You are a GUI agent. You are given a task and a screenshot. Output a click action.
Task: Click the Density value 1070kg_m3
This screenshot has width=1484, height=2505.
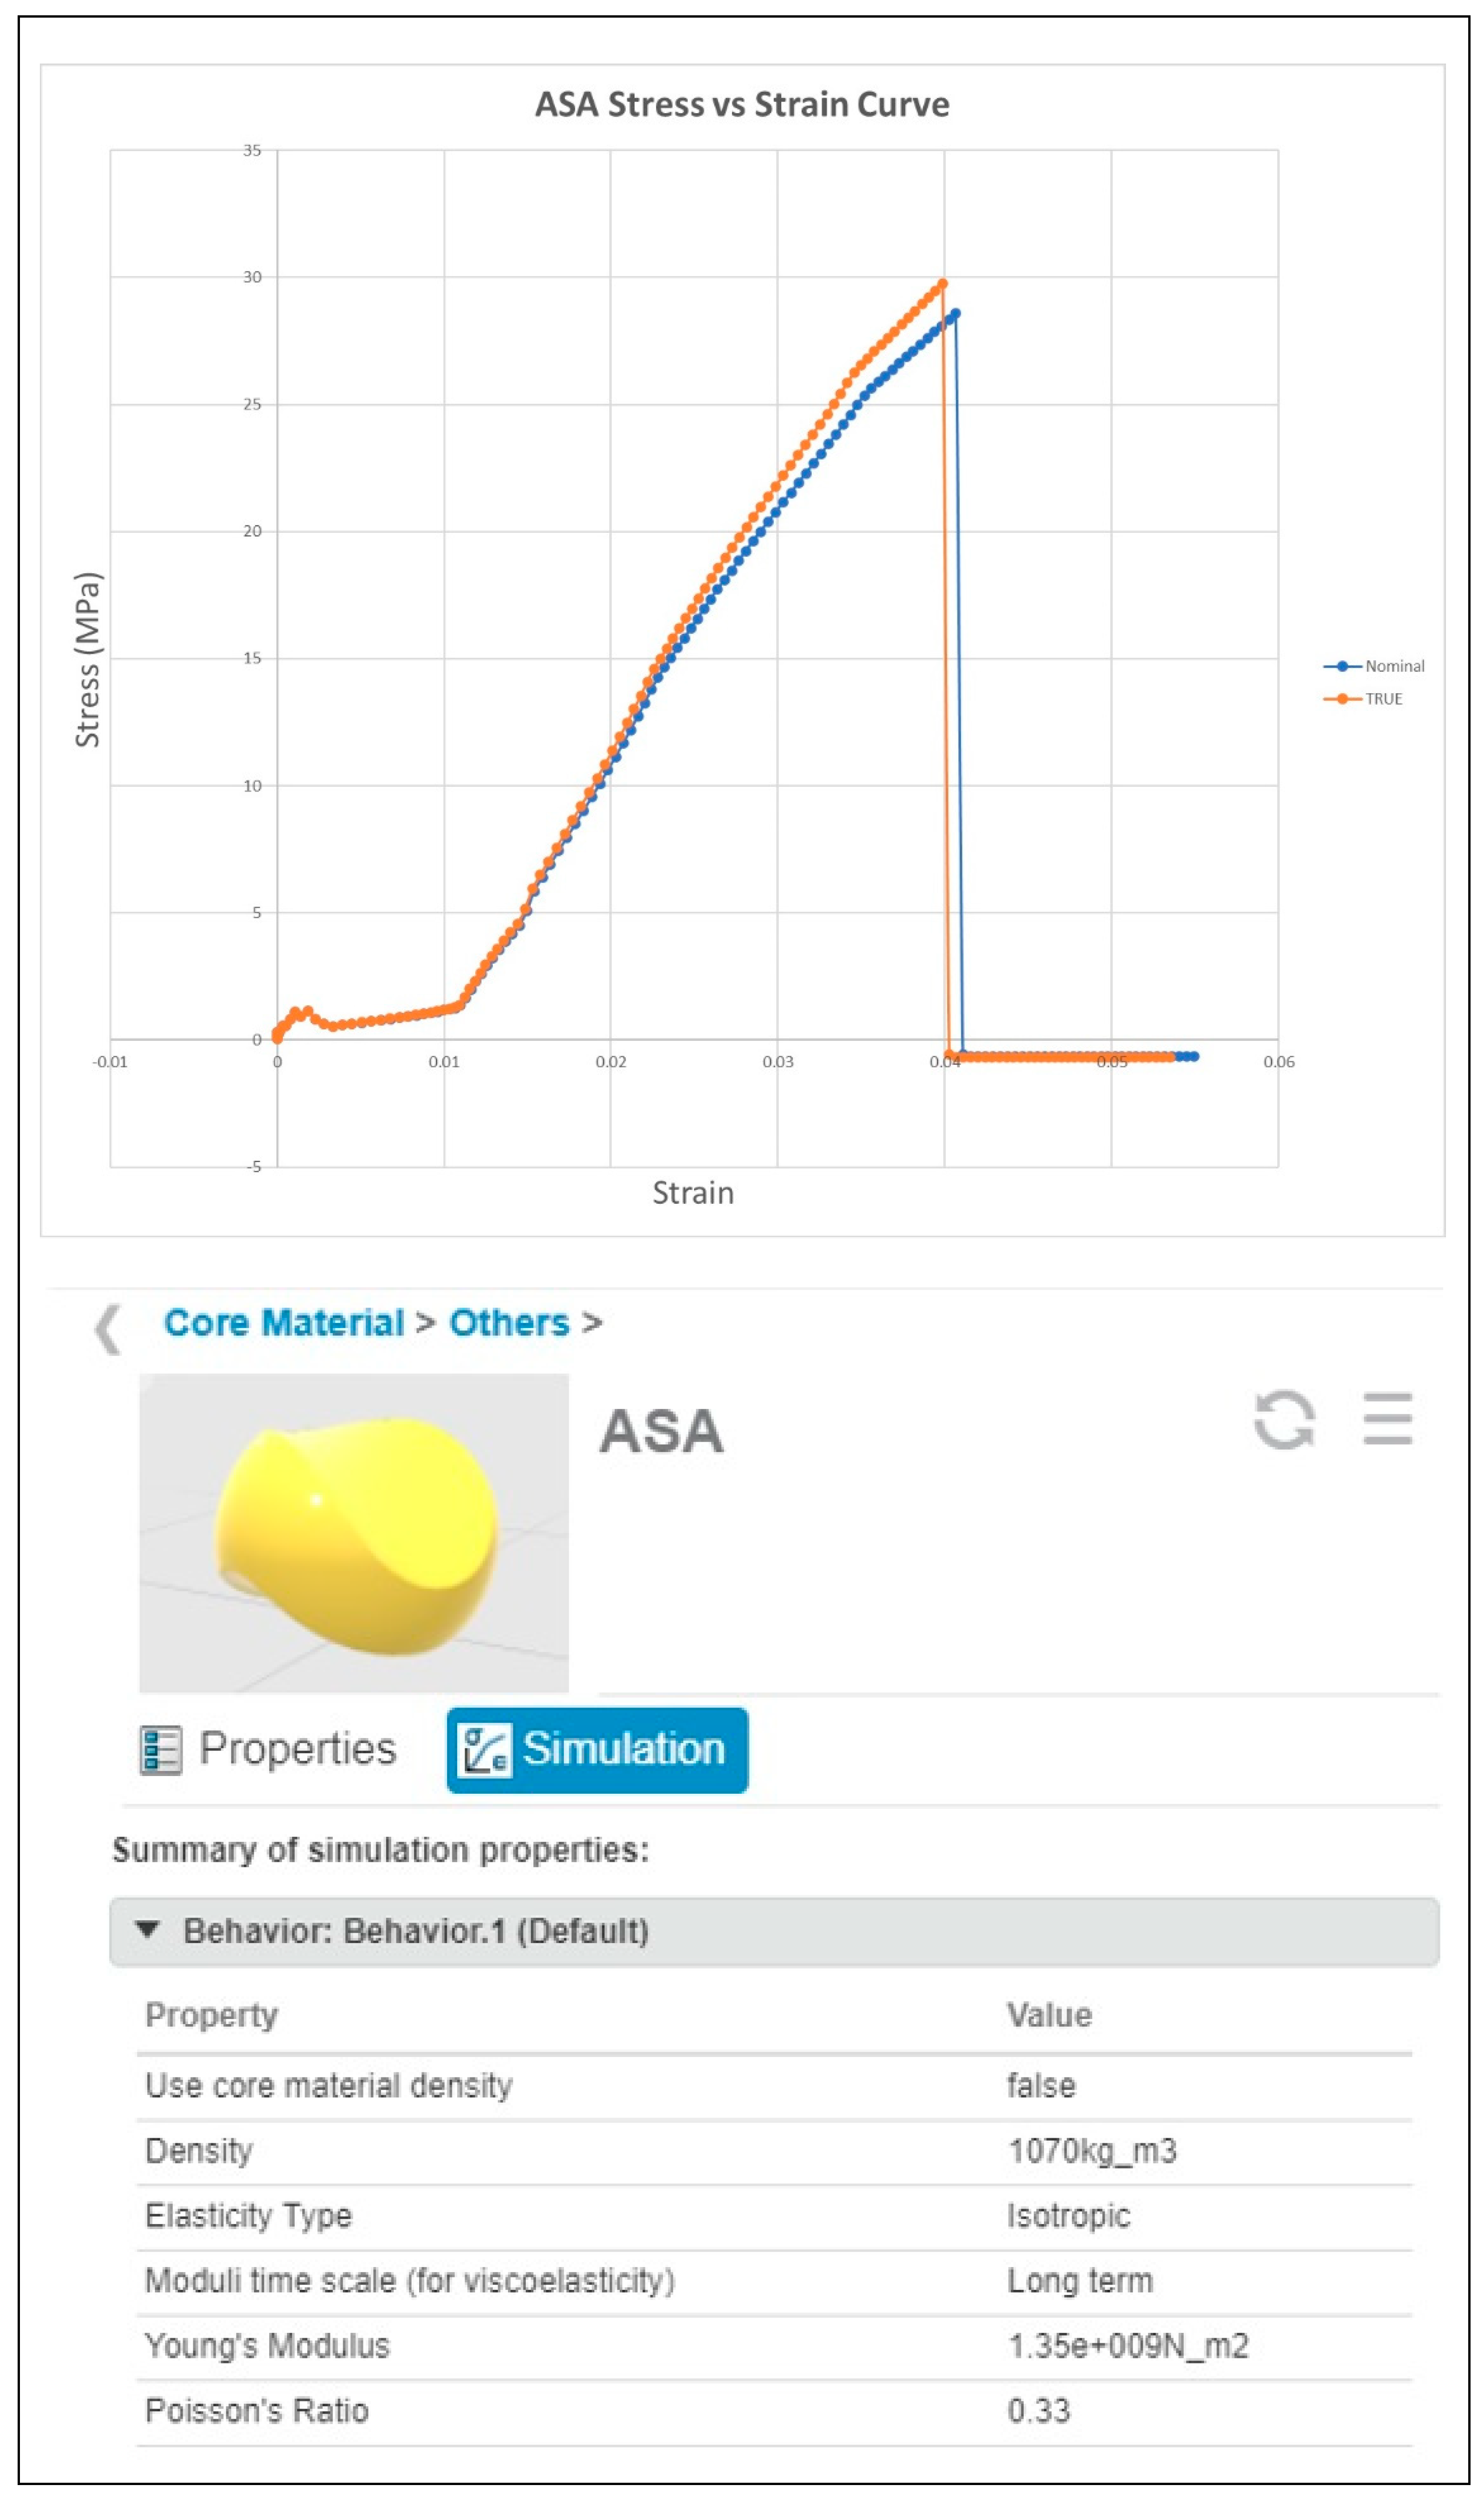pyautogui.click(x=1092, y=2151)
